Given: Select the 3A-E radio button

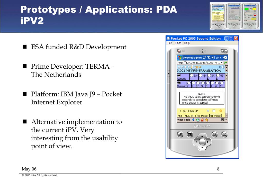Looking at the screenshot, I should pyautogui.click(x=209, y=76).
